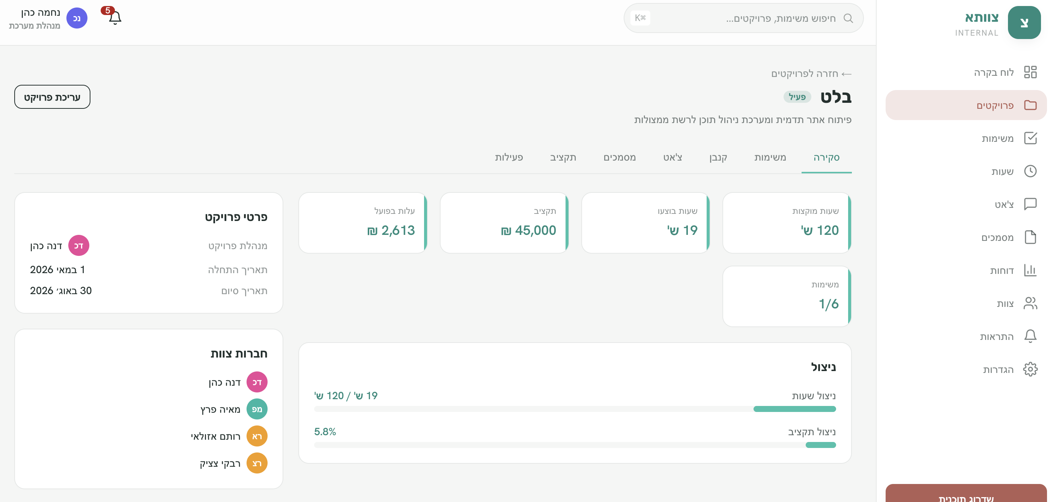Viewport: 1050px width, 502px height.
Task: Switch to the סקירה tab
Action: (826, 157)
